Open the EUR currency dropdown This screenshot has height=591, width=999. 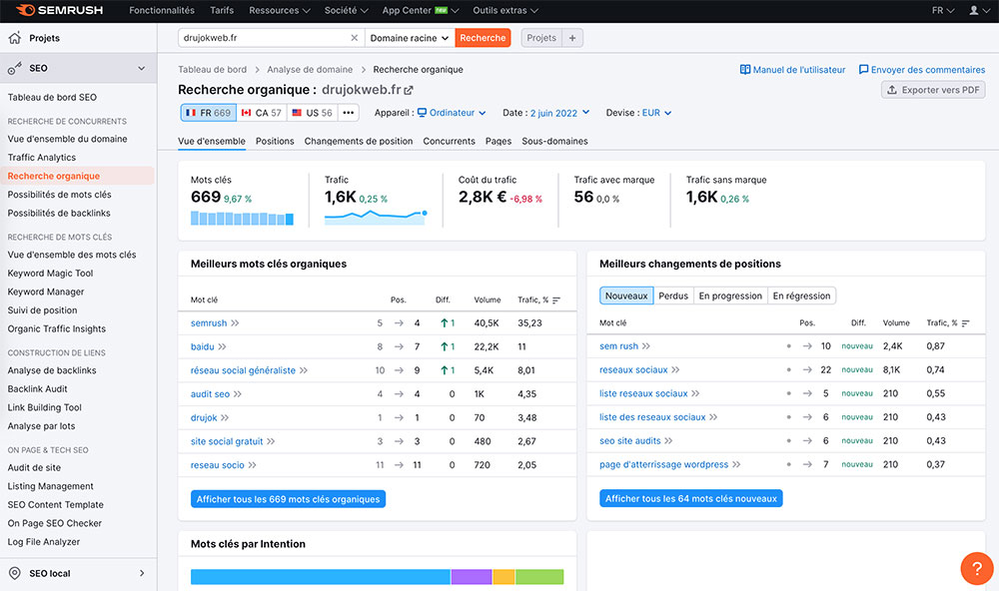657,113
